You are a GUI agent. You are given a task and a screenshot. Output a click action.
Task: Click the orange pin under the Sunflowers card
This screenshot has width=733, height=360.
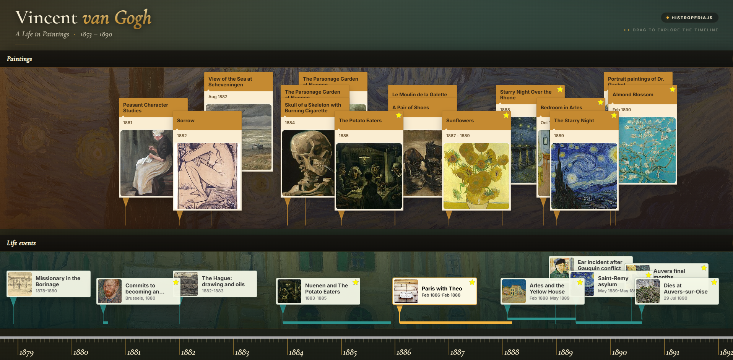pos(449,215)
